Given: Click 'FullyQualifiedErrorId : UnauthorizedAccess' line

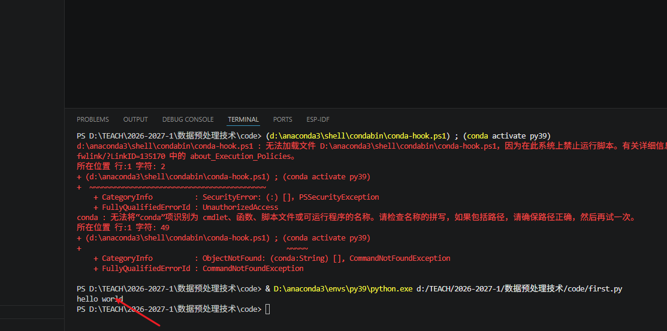Looking at the screenshot, I should (x=186, y=207).
